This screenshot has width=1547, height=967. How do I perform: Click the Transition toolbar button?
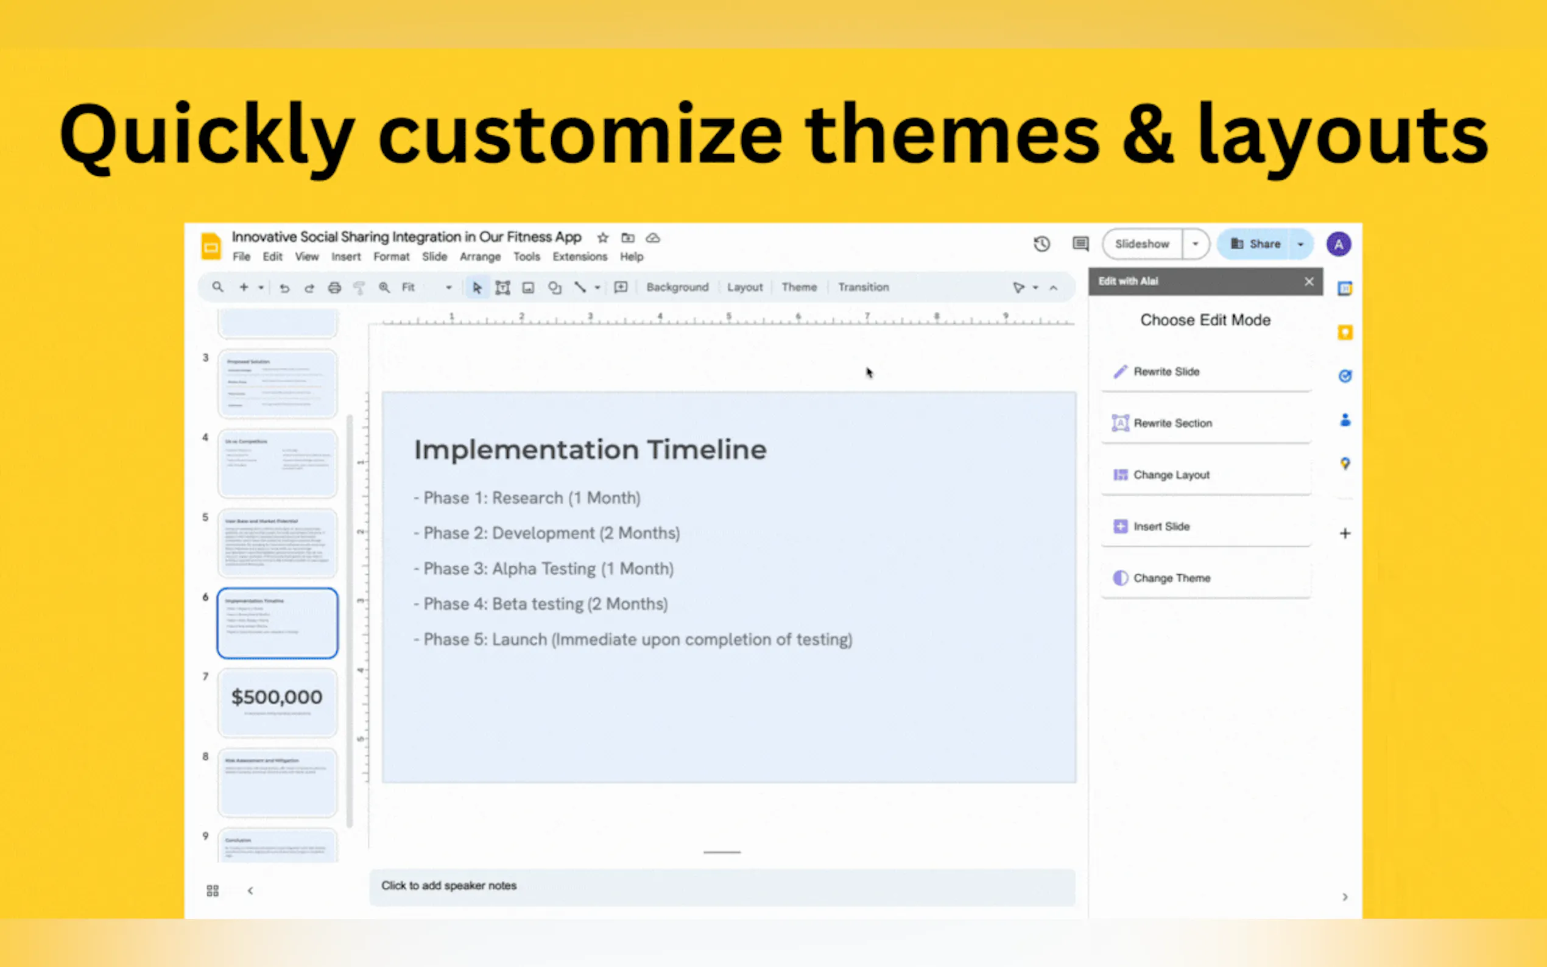pos(864,287)
